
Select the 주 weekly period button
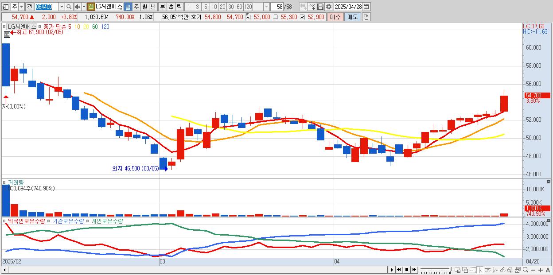[x=136, y=7]
